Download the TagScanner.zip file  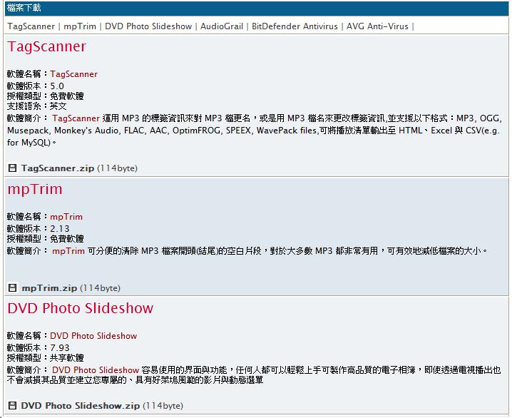(x=58, y=168)
